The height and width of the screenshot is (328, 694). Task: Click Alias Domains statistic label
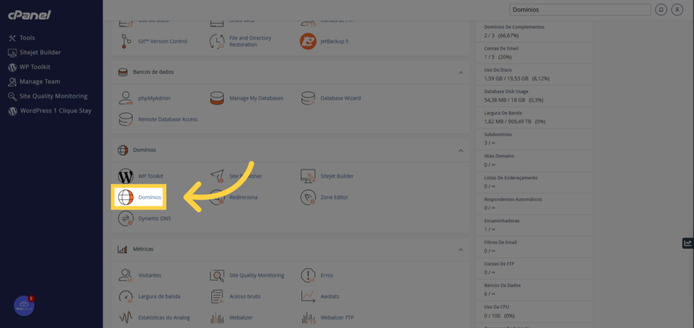(499, 156)
